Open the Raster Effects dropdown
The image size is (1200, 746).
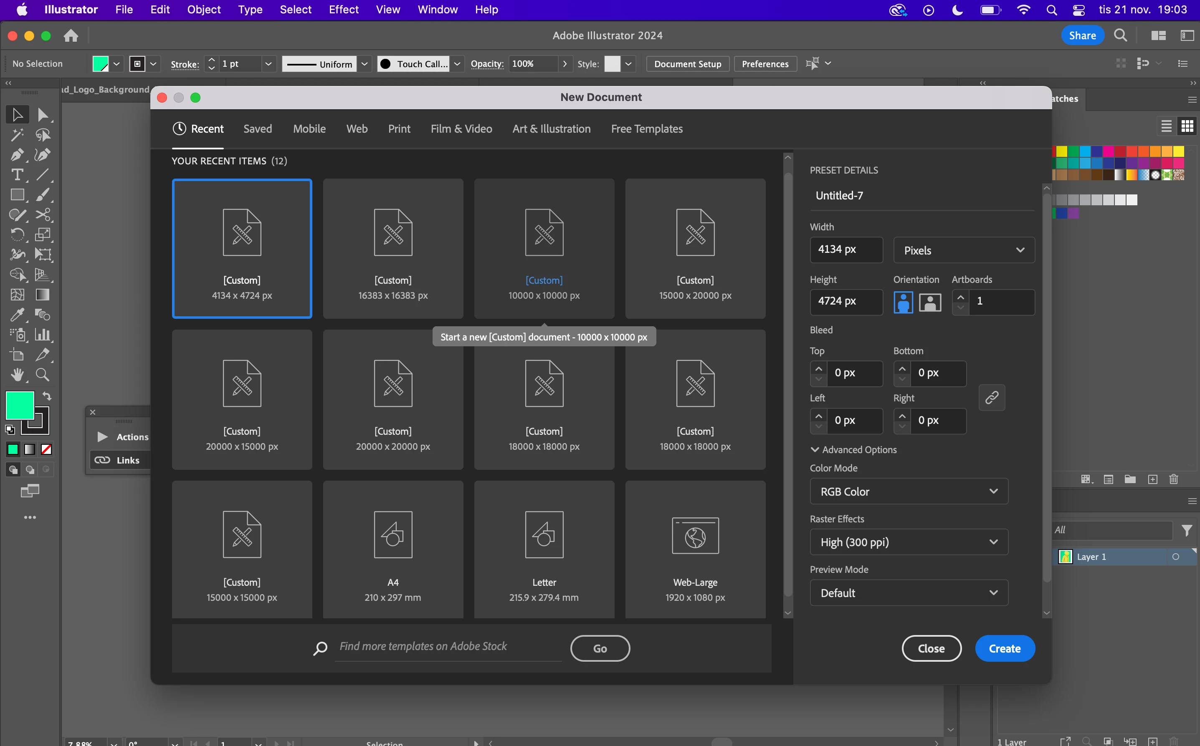[x=908, y=542]
